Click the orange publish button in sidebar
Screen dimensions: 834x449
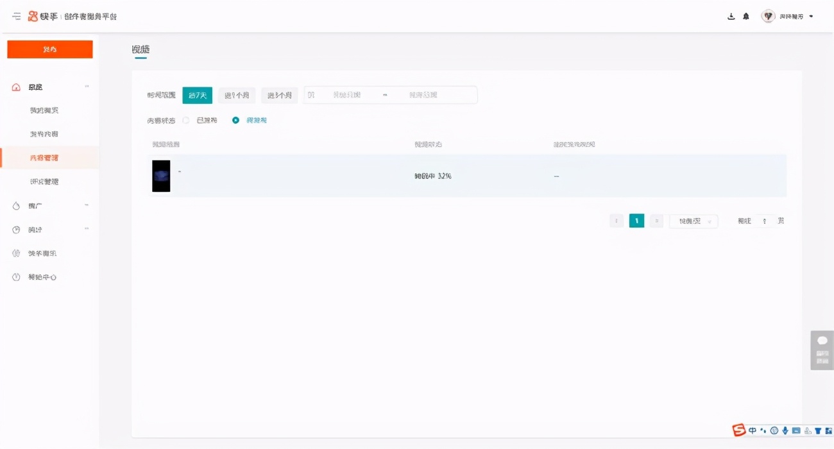pos(50,49)
